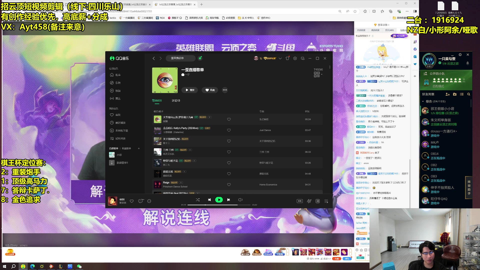Like the song 愿爱无忧
Viewport: 480px width, 270px height.
pos(229,174)
